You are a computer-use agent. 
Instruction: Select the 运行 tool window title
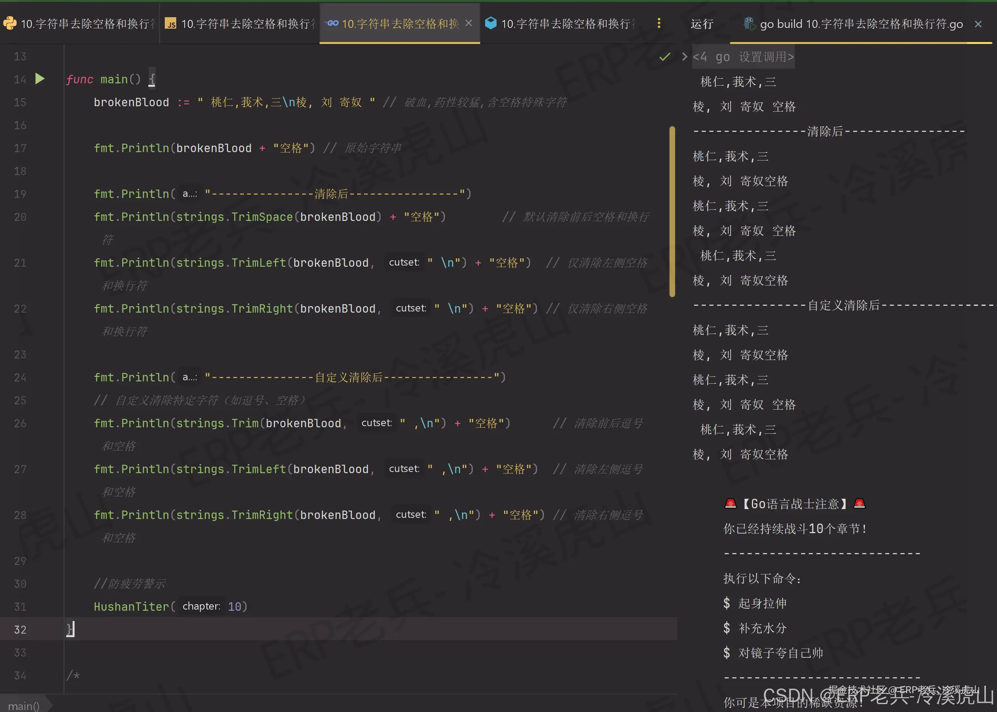[701, 24]
